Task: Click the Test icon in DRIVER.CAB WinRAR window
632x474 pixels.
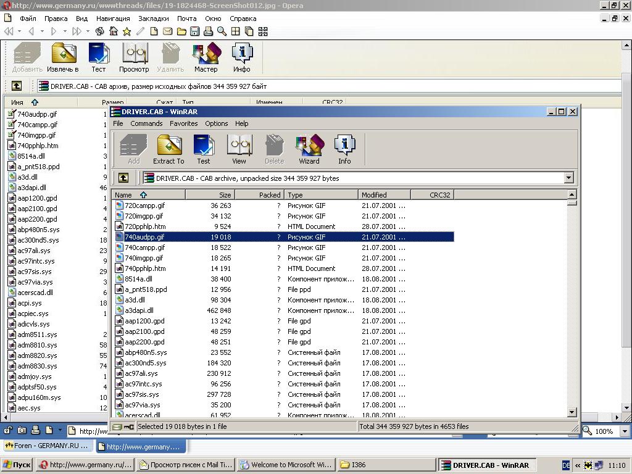Action: tap(204, 149)
